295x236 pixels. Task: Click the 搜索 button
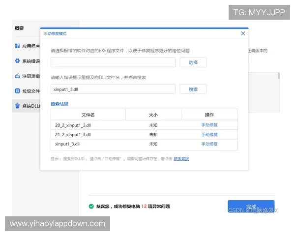pos(193,89)
